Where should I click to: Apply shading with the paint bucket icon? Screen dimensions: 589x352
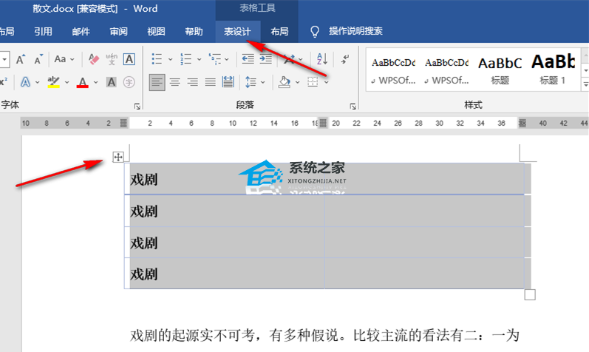[x=285, y=81]
